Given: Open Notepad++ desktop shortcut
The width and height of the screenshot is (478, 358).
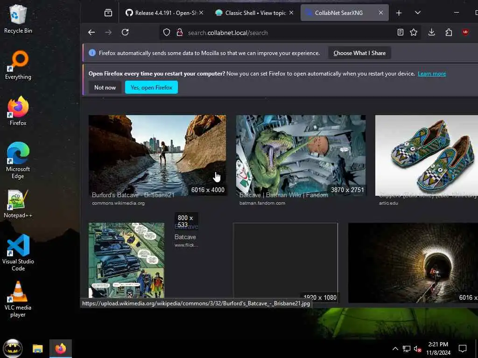Looking at the screenshot, I should tap(18, 204).
